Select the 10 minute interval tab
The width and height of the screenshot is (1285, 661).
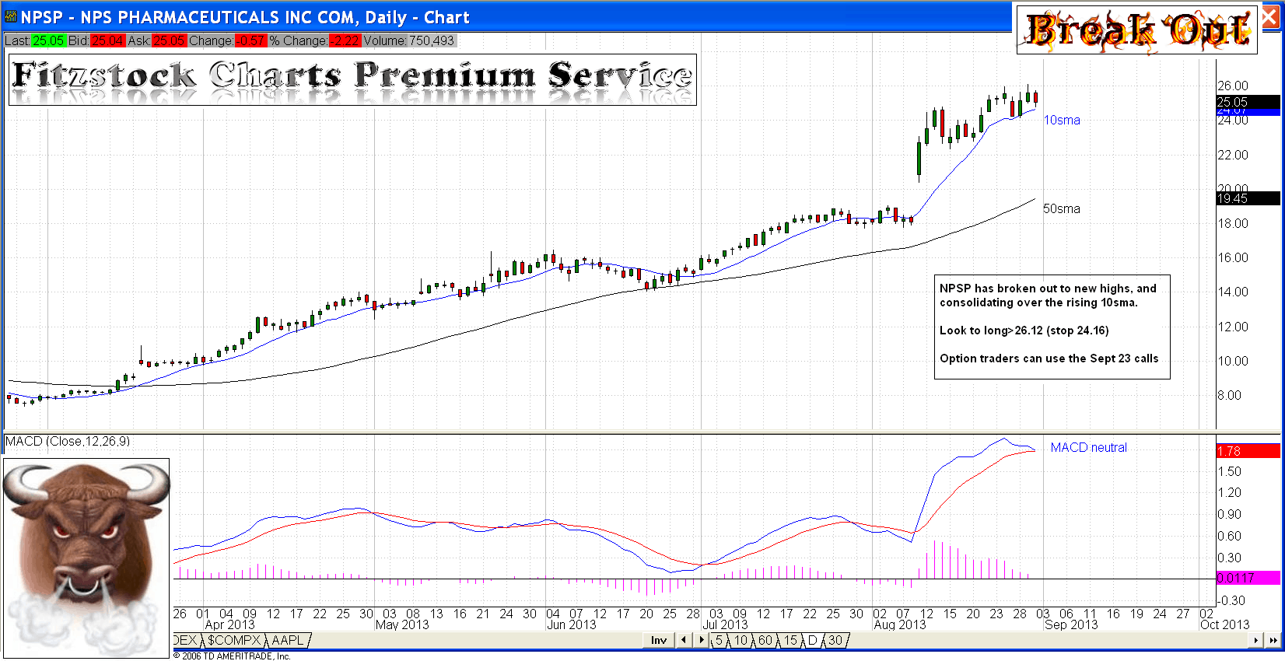click(x=741, y=640)
